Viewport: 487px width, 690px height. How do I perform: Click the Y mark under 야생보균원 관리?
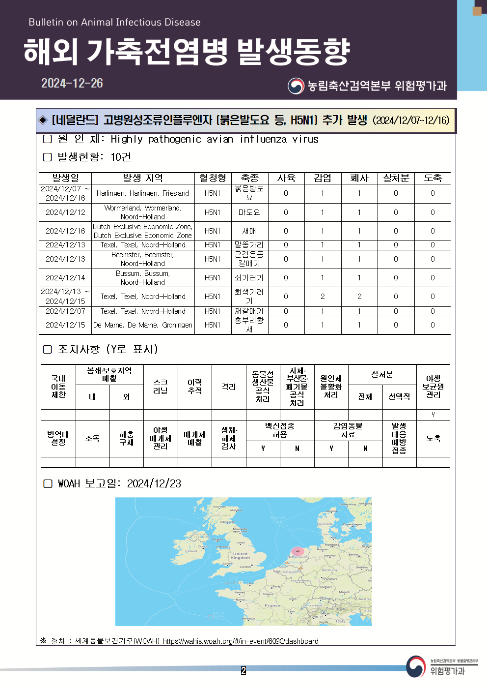433,415
